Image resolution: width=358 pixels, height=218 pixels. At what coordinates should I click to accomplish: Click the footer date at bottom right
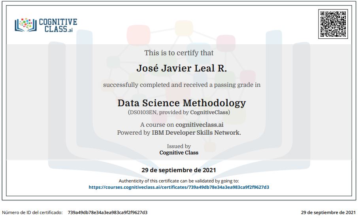click(x=328, y=212)
